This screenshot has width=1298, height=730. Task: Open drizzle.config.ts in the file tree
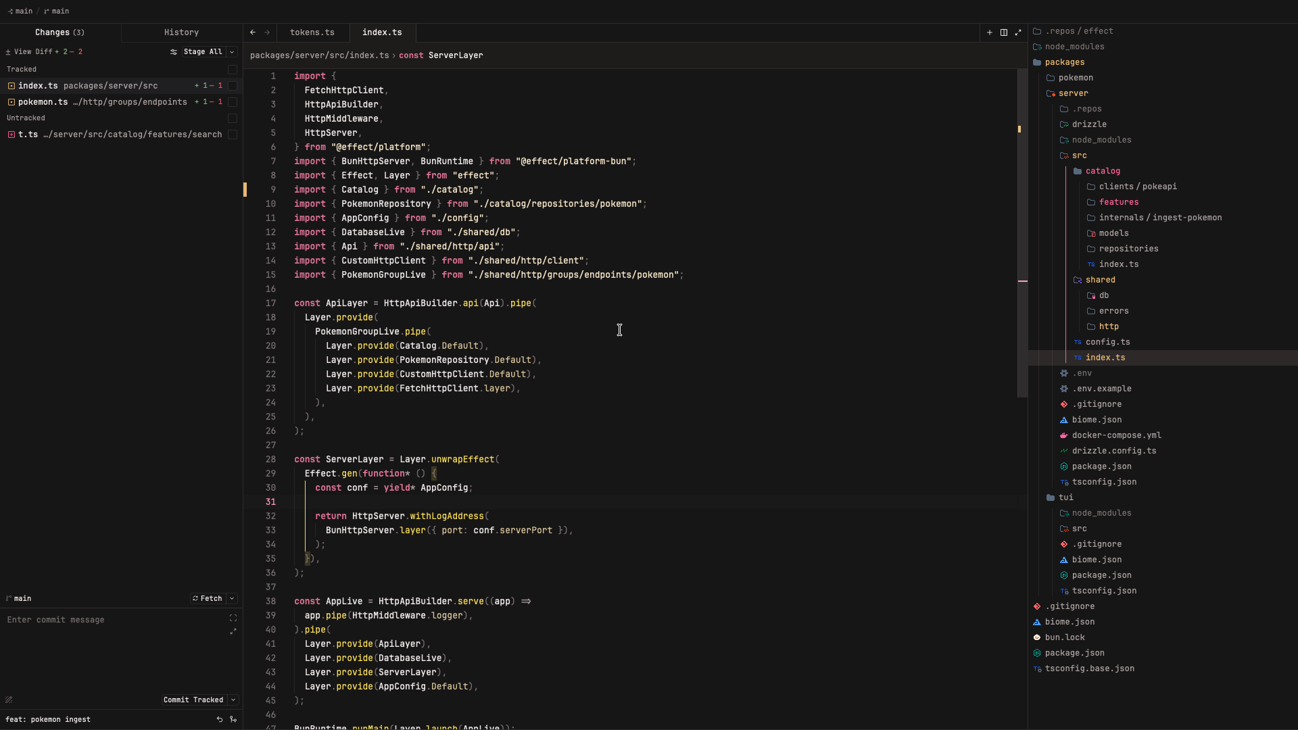[x=1113, y=451]
